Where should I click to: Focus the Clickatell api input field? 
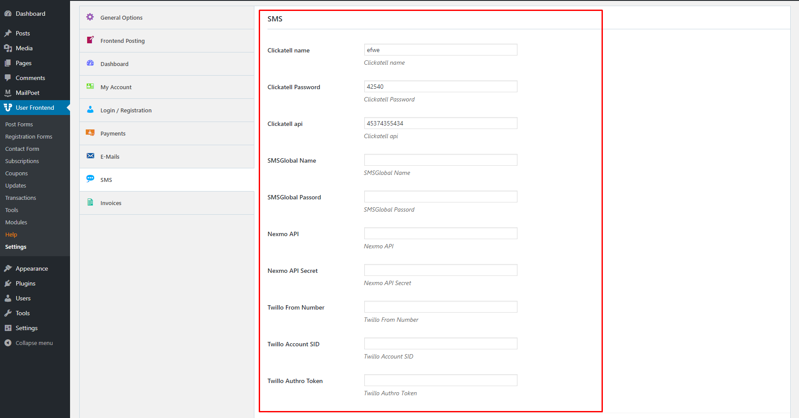click(x=440, y=123)
